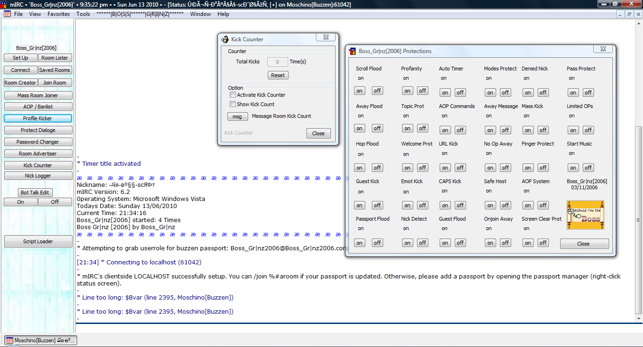Viewport: 643px width, 347px height.
Task: Click the Bot Talk Edit button
Action: pos(35,193)
